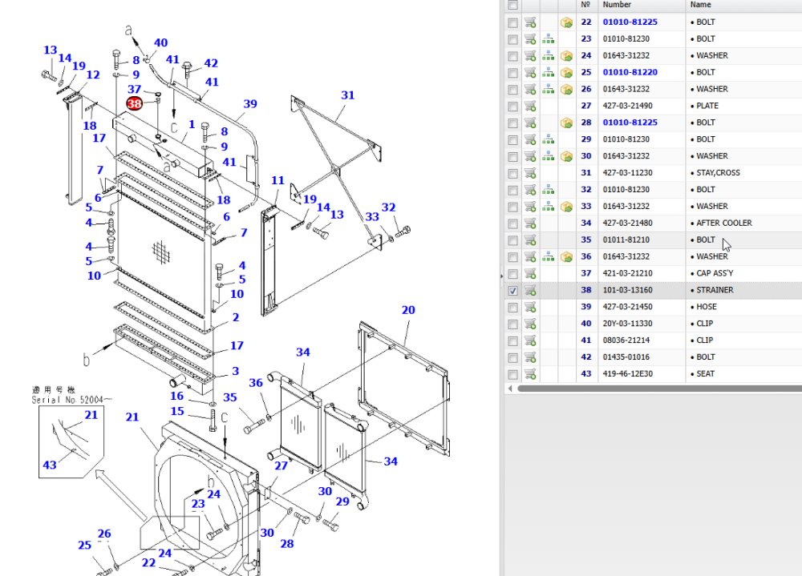
Task: Open hierarchy tree icon for part 32
Action: click(x=548, y=190)
